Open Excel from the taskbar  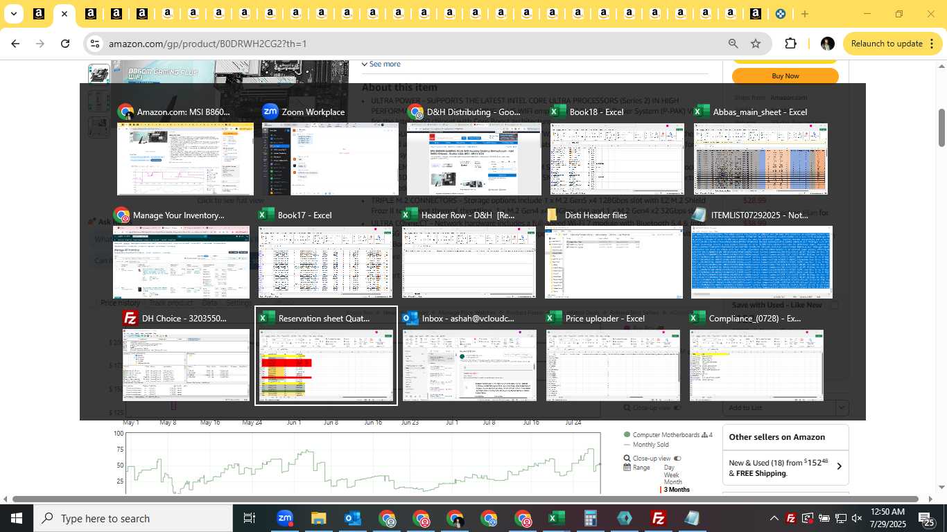(556, 518)
